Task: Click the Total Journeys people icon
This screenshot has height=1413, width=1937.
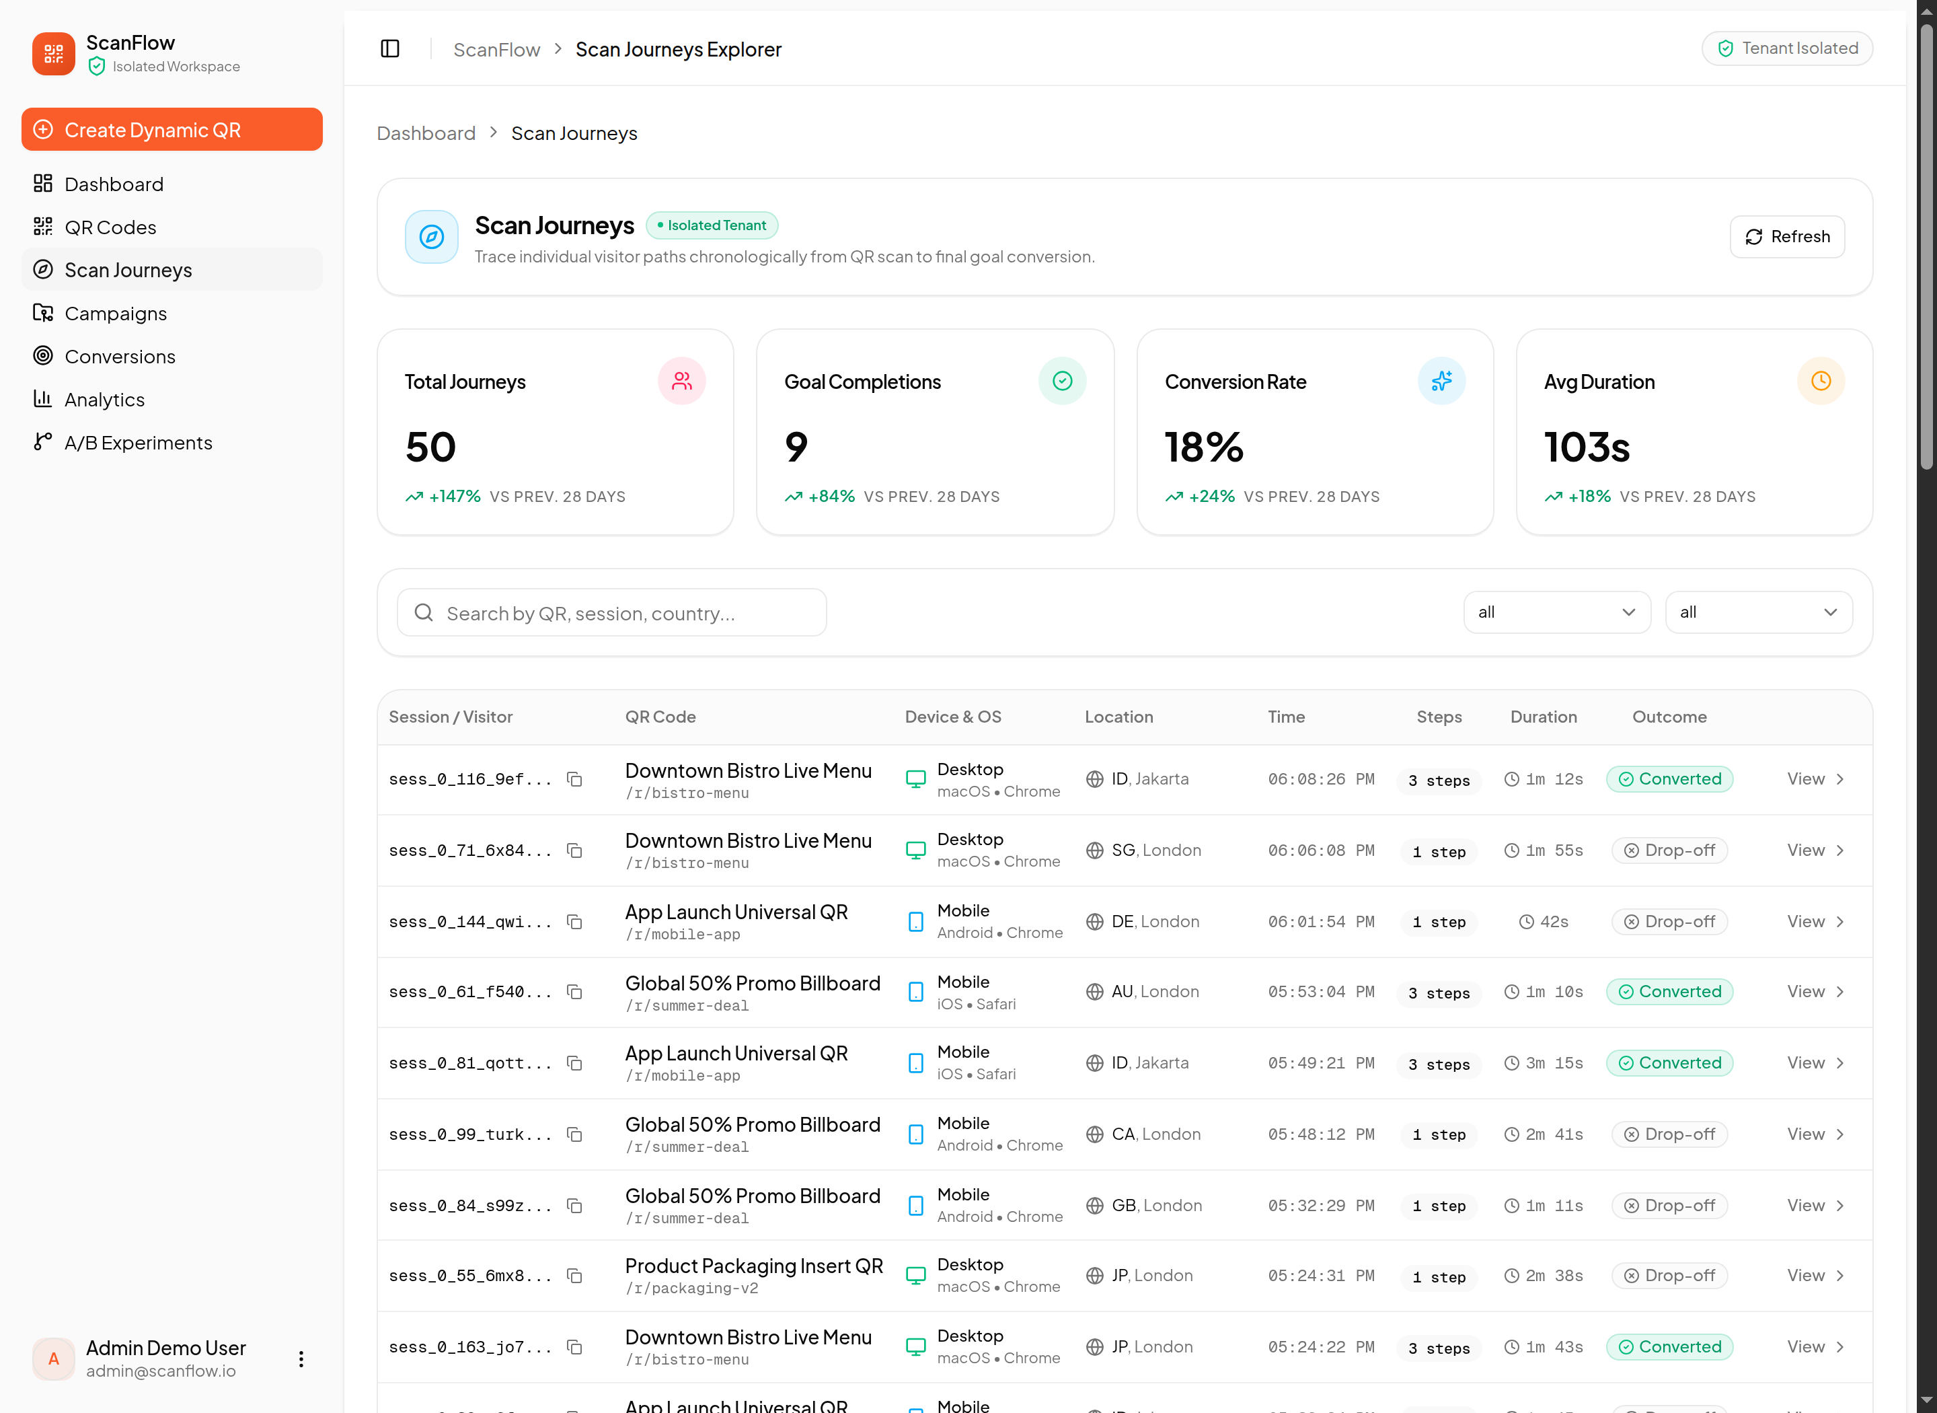Action: 681,381
